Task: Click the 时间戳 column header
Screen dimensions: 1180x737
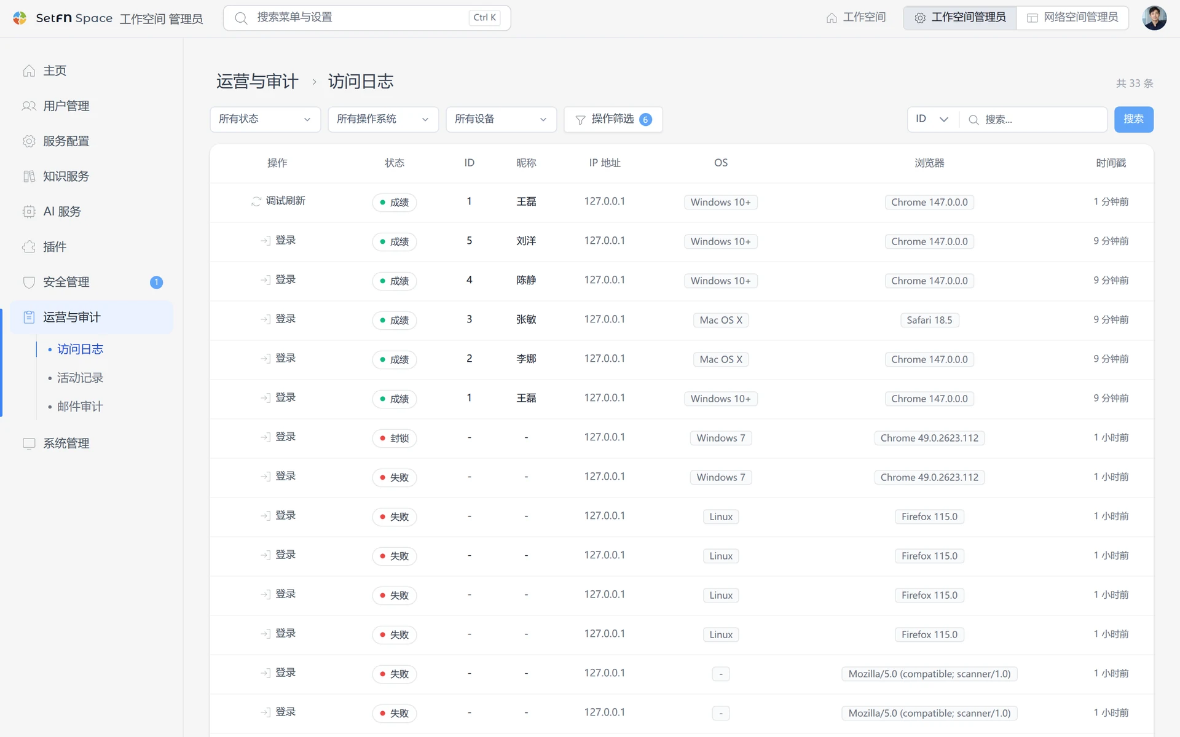Action: coord(1111,163)
